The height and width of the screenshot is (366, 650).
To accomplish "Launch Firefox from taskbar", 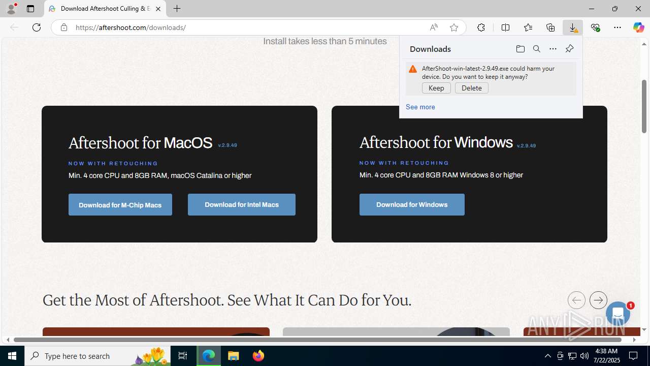I will coord(258,356).
